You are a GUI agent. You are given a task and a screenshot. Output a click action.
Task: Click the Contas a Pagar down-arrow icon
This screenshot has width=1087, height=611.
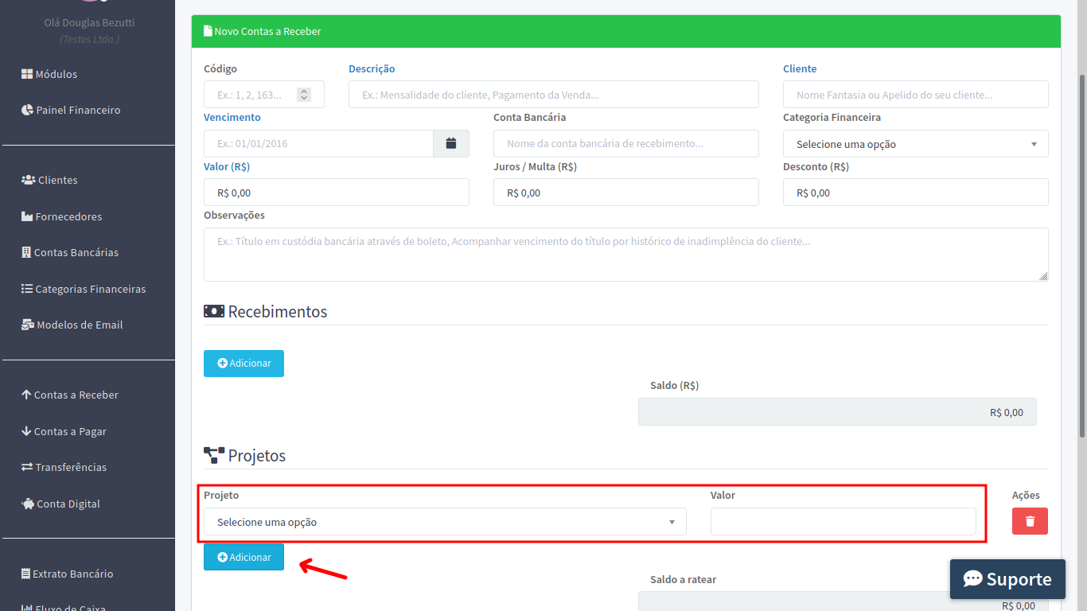[x=26, y=431]
